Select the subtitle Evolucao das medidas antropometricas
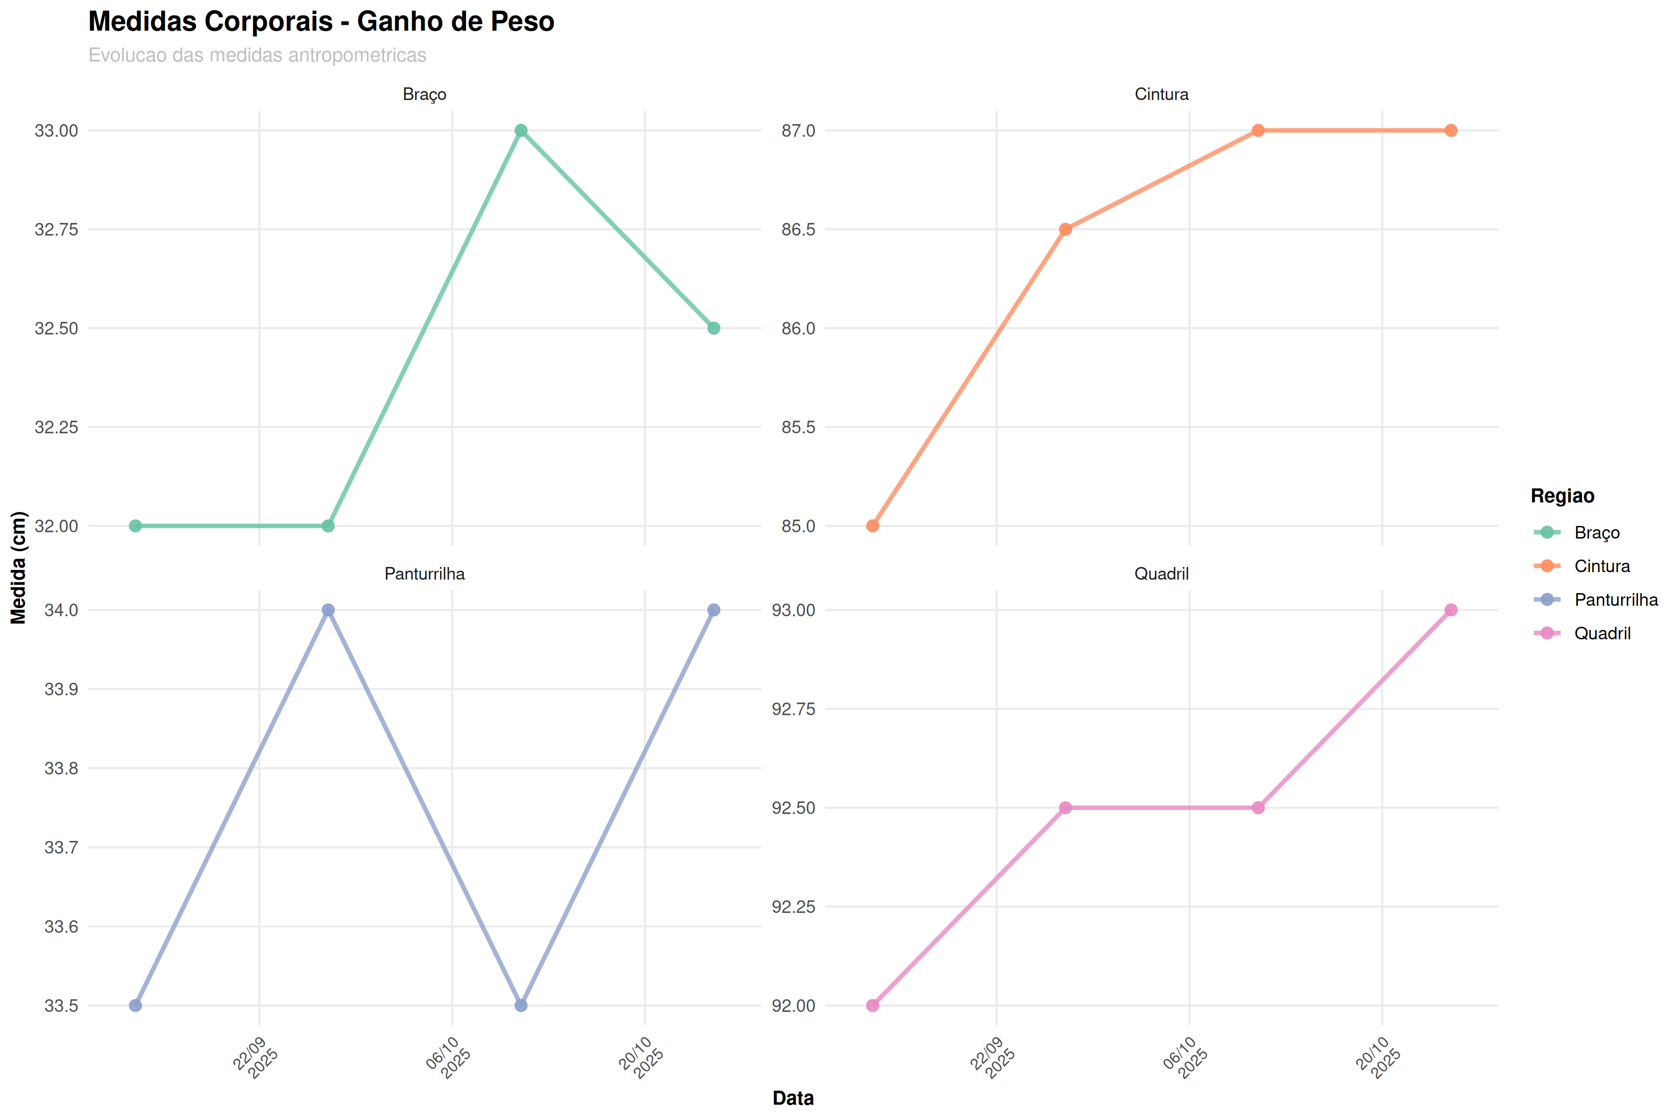The width and height of the screenshot is (1680, 1120). [x=257, y=55]
